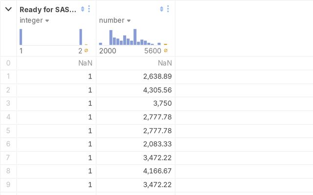313x195 pixels.
Task: Select the histogram bar for value 2
Action: pyautogui.click(x=81, y=37)
